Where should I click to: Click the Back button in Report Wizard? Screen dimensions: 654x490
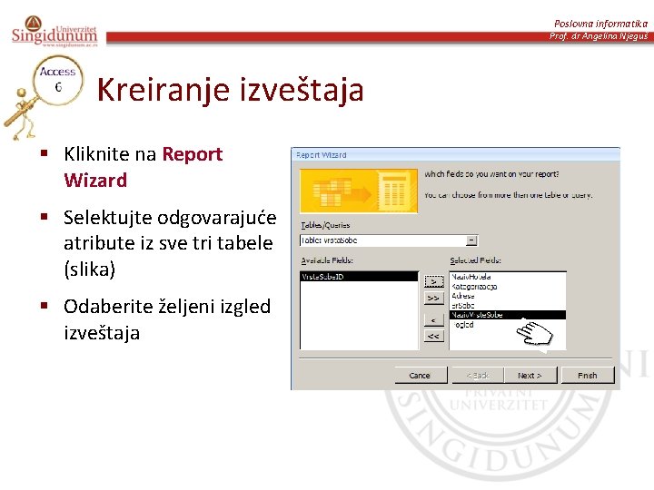pos(478,376)
